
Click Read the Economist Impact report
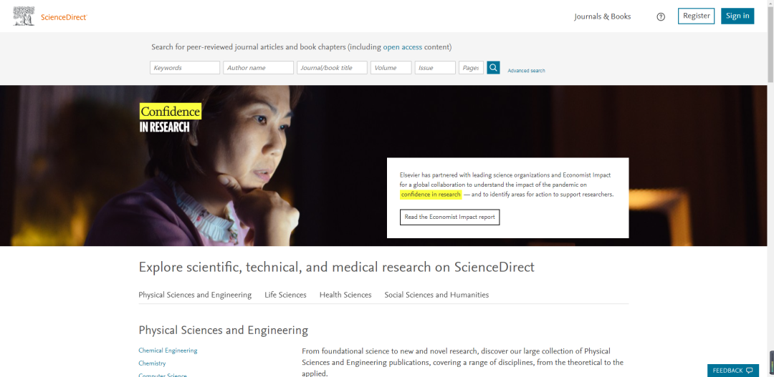tap(449, 217)
